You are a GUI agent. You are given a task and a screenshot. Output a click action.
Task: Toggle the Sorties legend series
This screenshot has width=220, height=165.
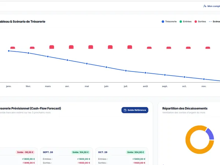[x=200, y=22]
